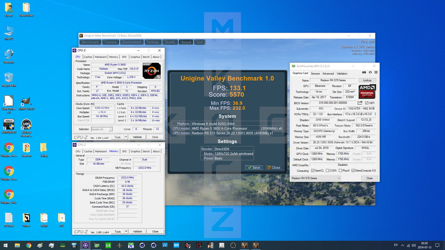This screenshot has height=250, width=445.
Task: Click the Benchmark button in Valley toolbar
Action: tap(90, 42)
